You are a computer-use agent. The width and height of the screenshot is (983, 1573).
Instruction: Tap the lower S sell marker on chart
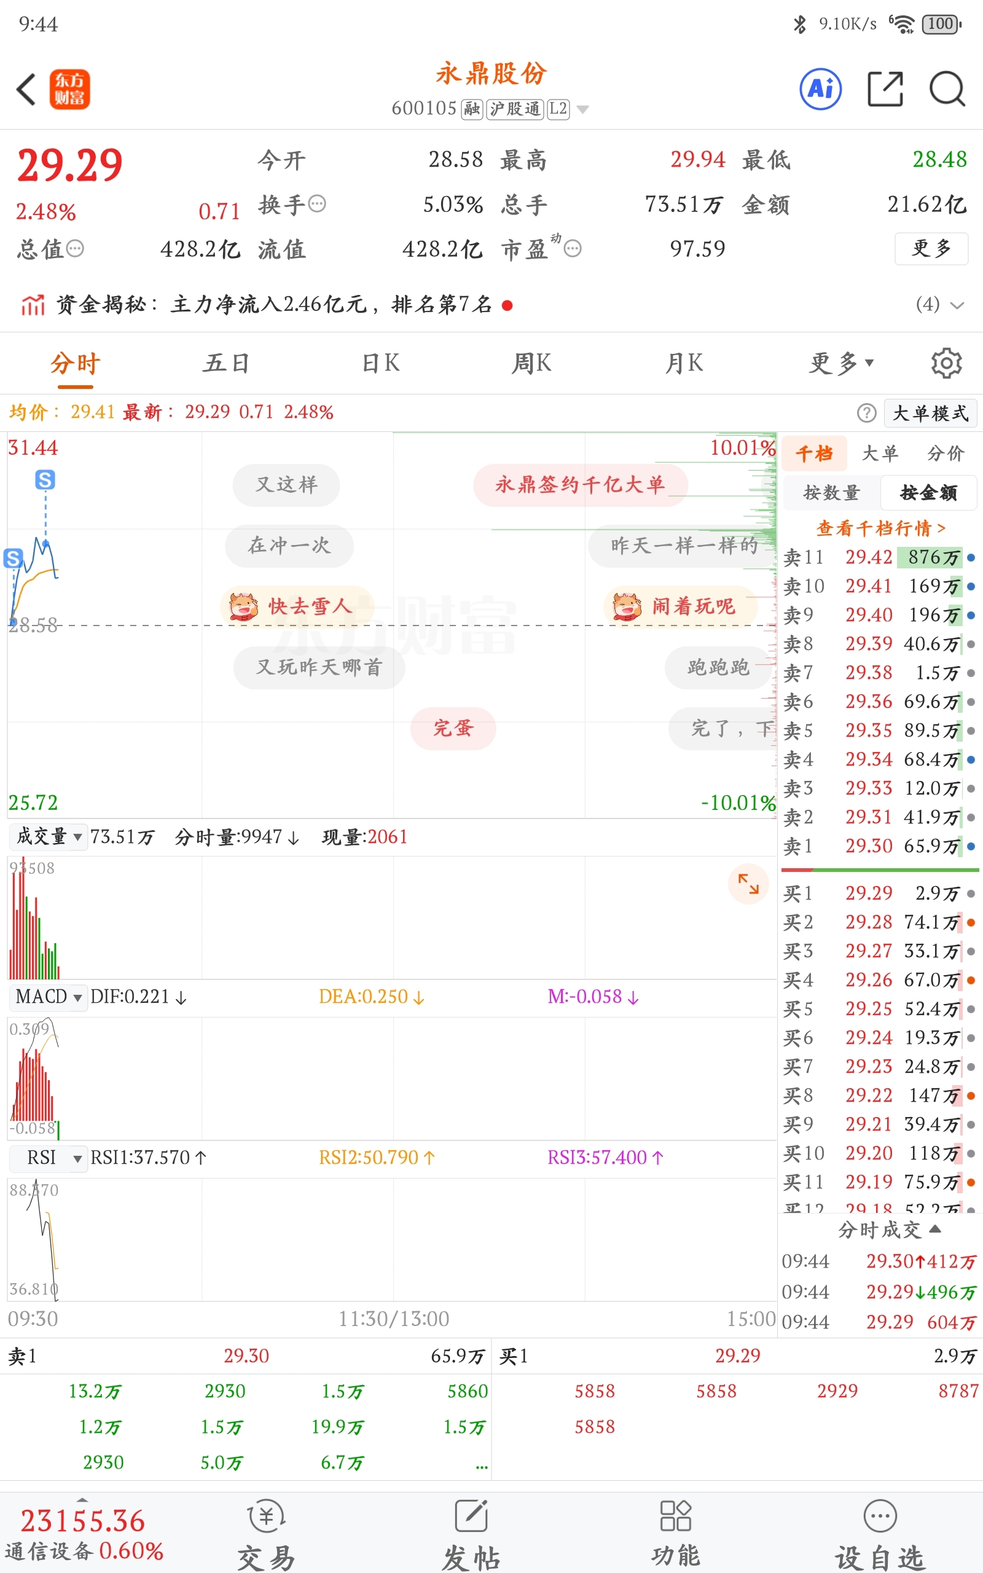pos(13,558)
